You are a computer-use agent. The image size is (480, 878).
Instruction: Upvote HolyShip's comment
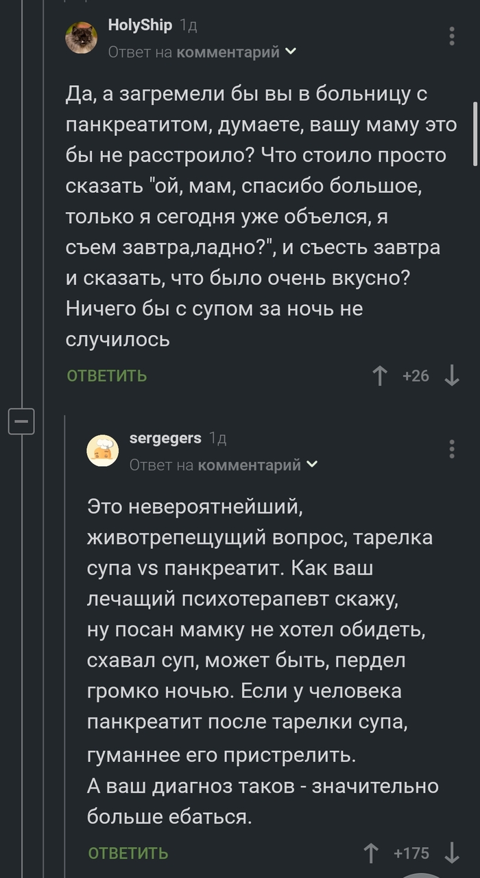point(379,376)
